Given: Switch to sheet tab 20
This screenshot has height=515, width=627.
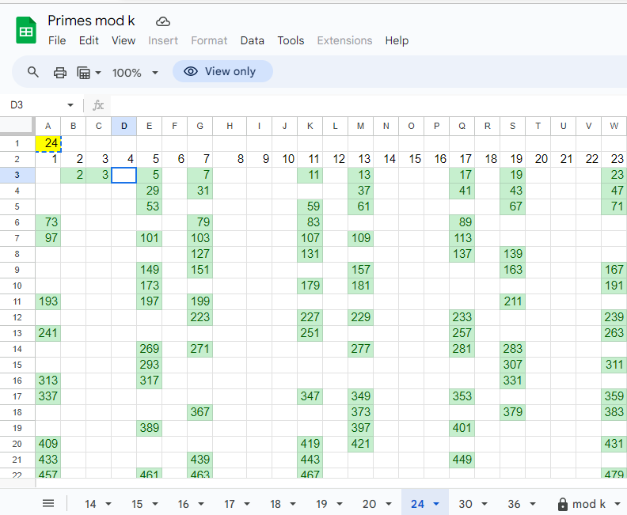Looking at the screenshot, I should point(369,504).
